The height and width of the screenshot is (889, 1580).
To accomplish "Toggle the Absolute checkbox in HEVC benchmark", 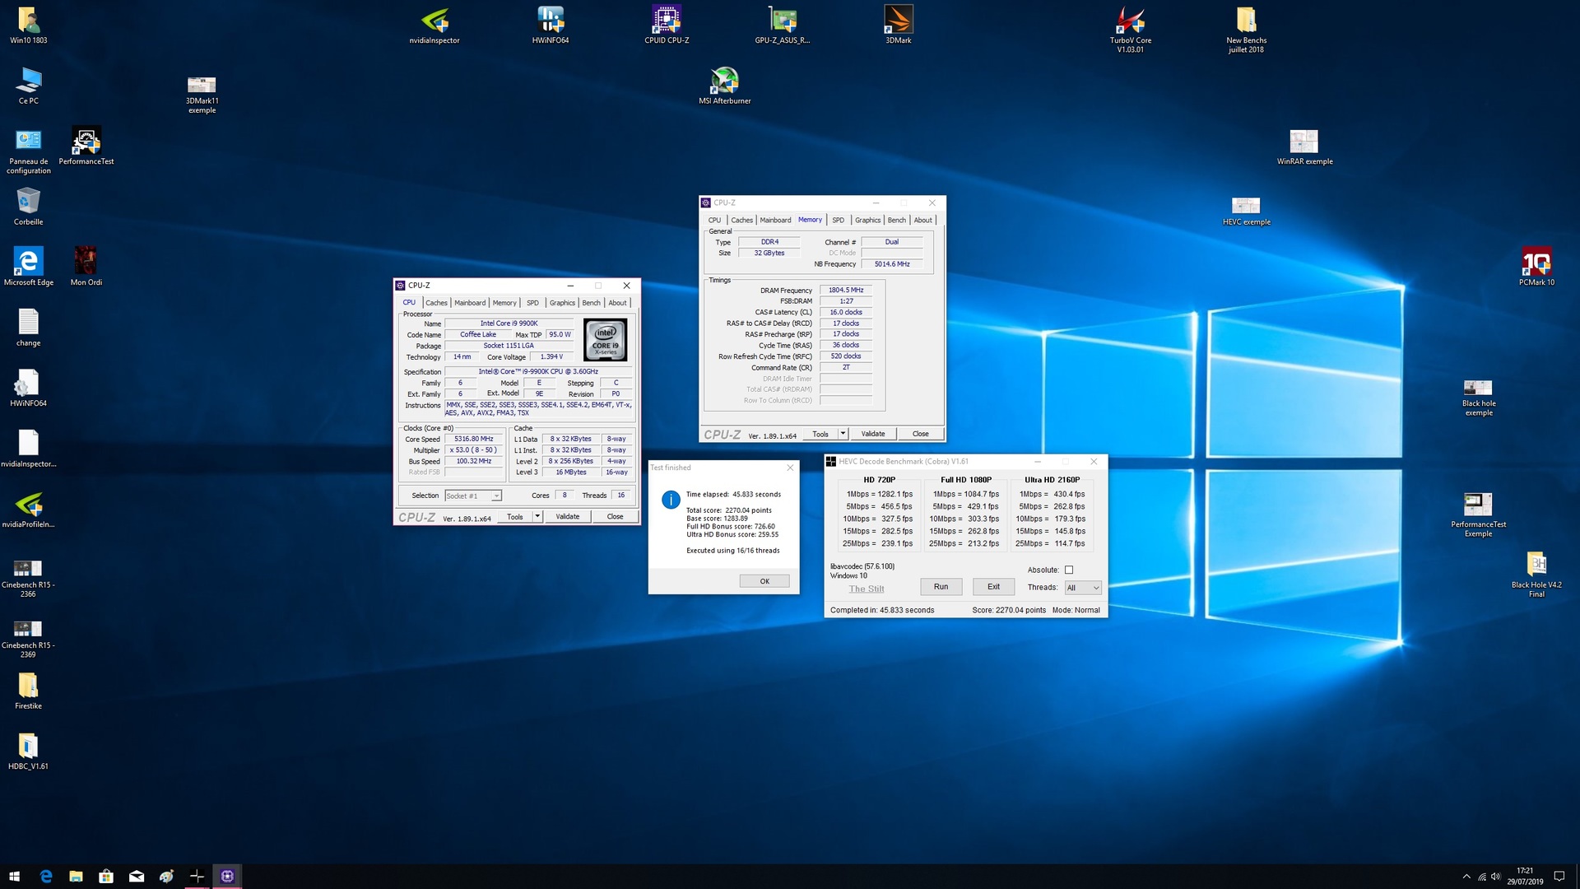I will click(x=1069, y=570).
